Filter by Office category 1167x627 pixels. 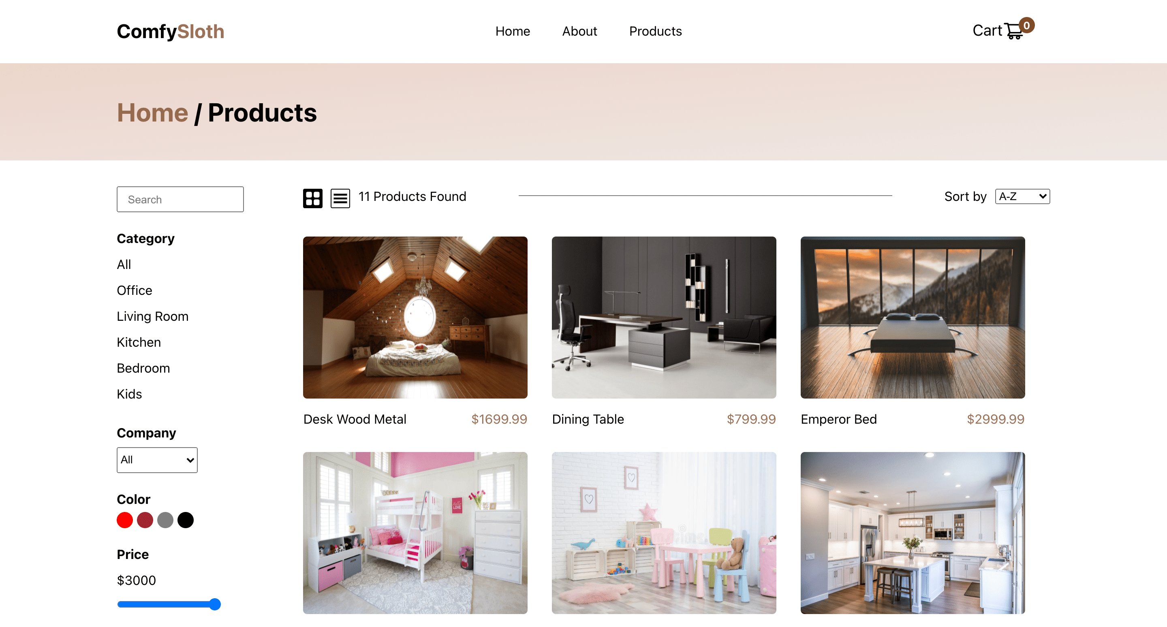pos(134,290)
